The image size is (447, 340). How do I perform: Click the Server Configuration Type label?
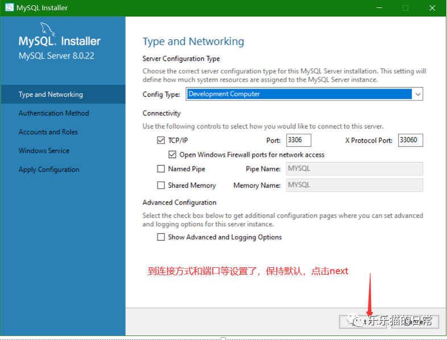tap(181, 59)
